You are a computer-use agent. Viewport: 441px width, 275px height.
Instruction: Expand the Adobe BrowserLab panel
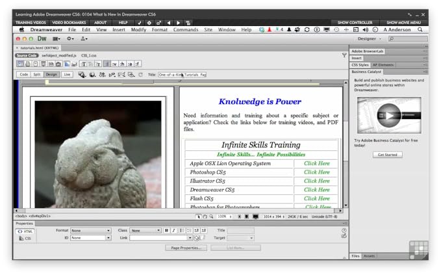point(368,51)
